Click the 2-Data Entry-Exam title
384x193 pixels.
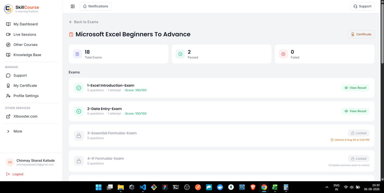tap(104, 109)
